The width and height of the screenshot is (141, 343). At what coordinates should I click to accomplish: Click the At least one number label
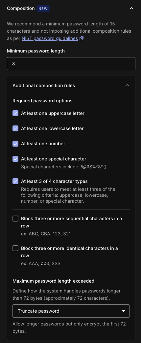43,144
